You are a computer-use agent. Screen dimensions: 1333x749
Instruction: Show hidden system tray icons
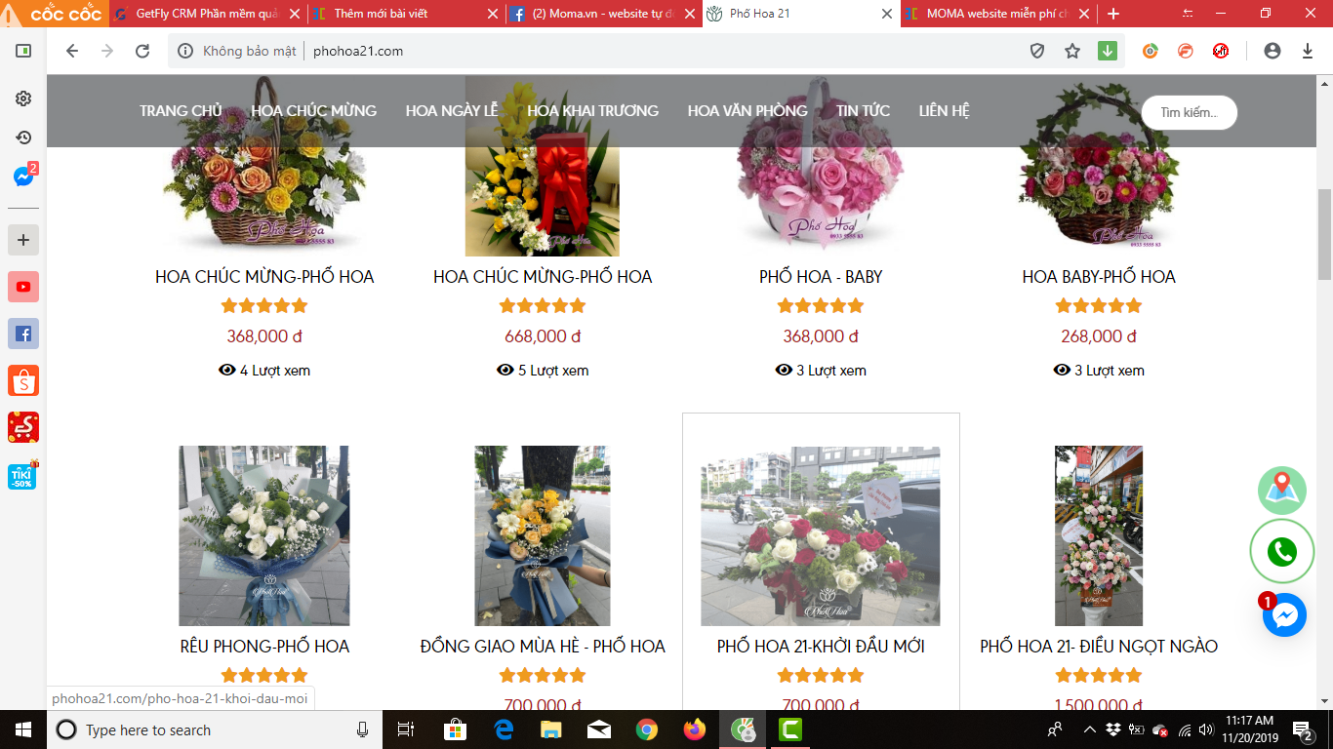pyautogui.click(x=1089, y=729)
